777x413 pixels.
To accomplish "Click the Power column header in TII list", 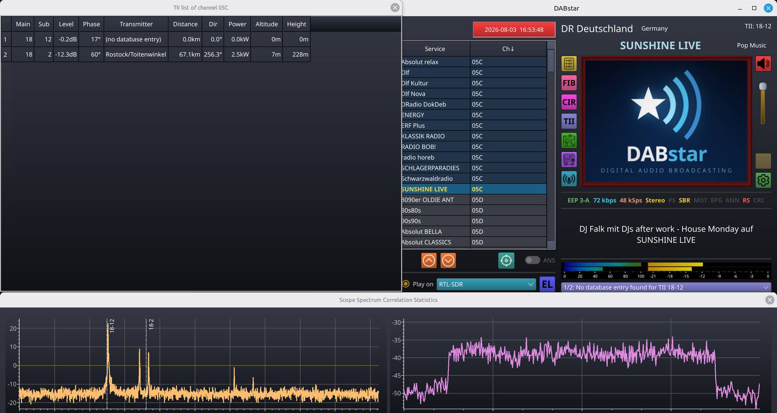I will point(237,24).
